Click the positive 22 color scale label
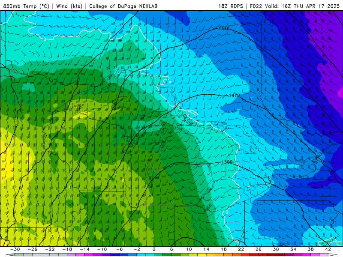This screenshot has width=343, height=257. coord(241,249)
